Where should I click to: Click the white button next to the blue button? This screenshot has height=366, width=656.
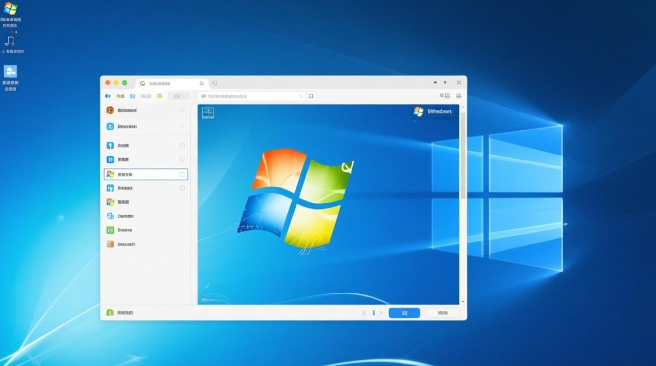(442, 312)
